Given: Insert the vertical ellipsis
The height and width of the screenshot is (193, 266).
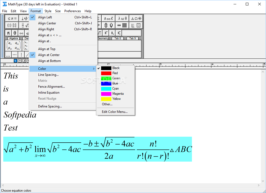Looking at the screenshot, I should (21, 55).
